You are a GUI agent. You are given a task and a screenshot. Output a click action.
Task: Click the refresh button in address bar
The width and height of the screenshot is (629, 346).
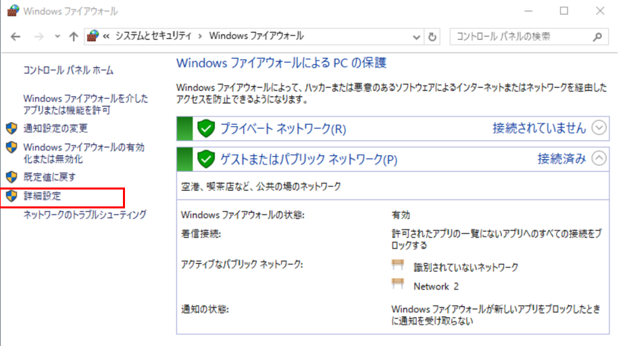click(433, 36)
